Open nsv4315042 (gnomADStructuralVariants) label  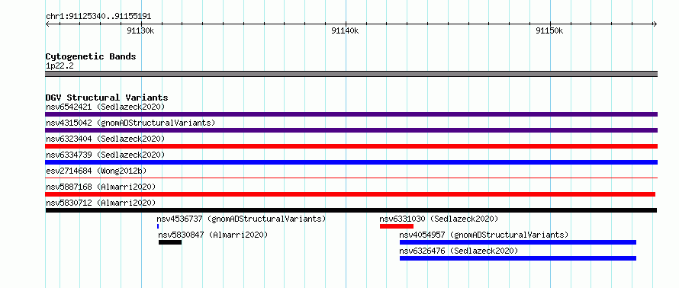(130, 123)
